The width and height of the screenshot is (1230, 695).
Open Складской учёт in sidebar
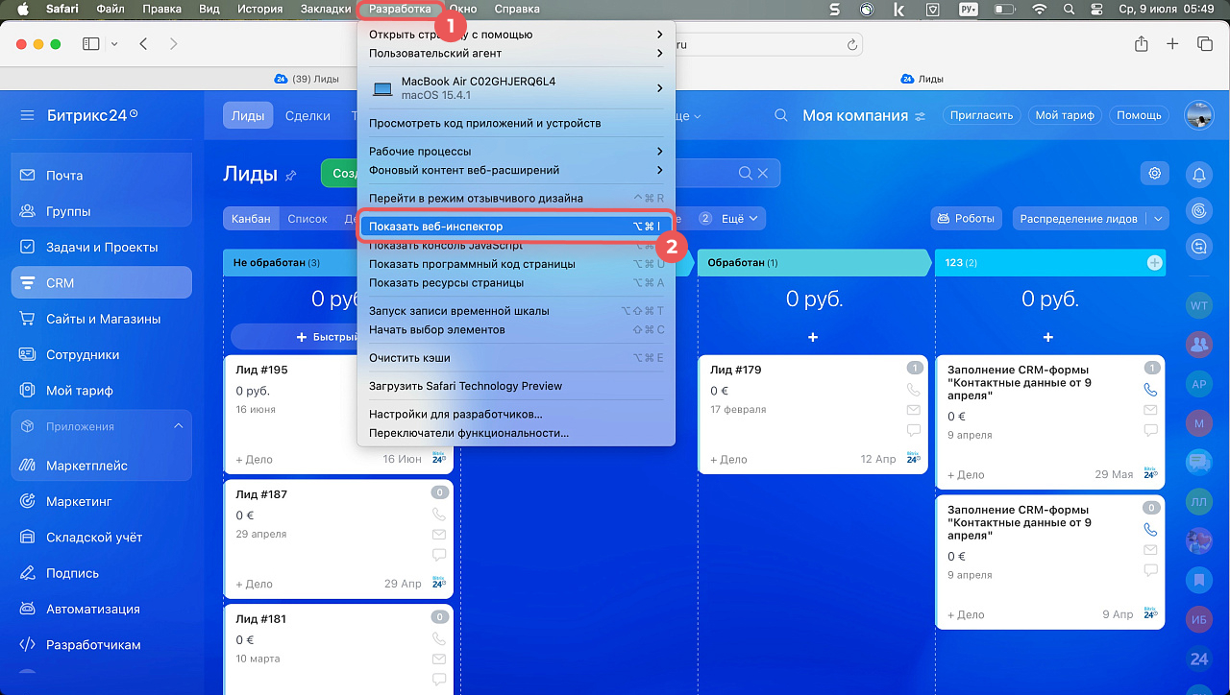102,538
